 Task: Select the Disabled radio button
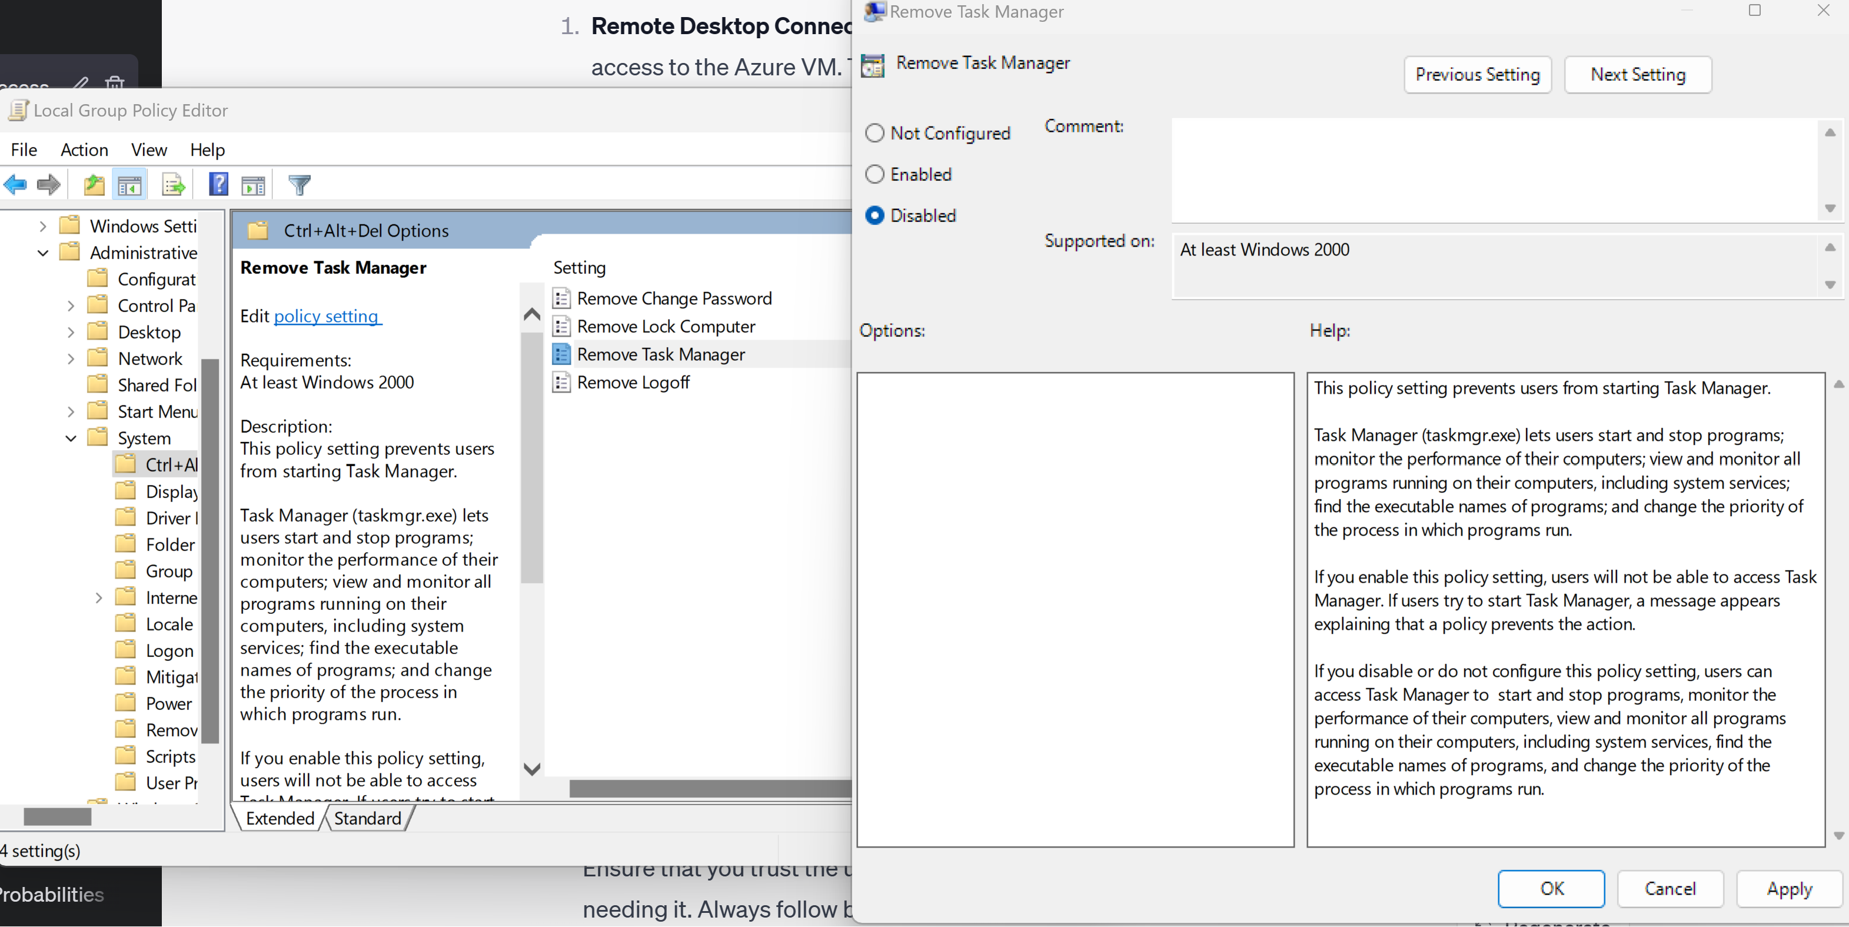(x=874, y=215)
